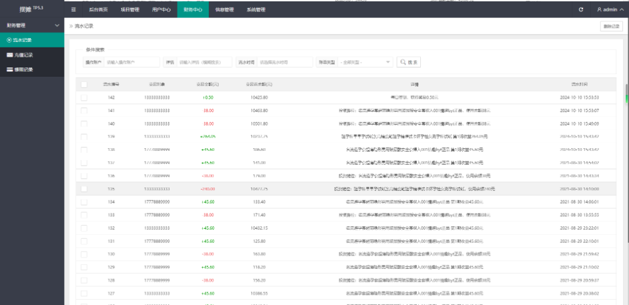
Task: Check the box for record 142
Action: 84,97
